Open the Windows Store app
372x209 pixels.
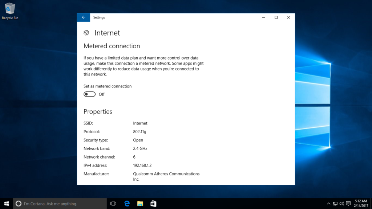[x=153, y=204]
